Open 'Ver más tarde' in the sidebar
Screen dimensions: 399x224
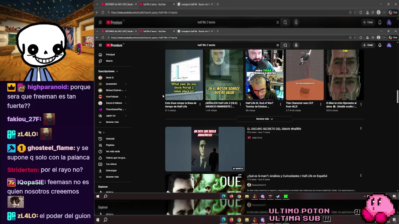click(112, 152)
